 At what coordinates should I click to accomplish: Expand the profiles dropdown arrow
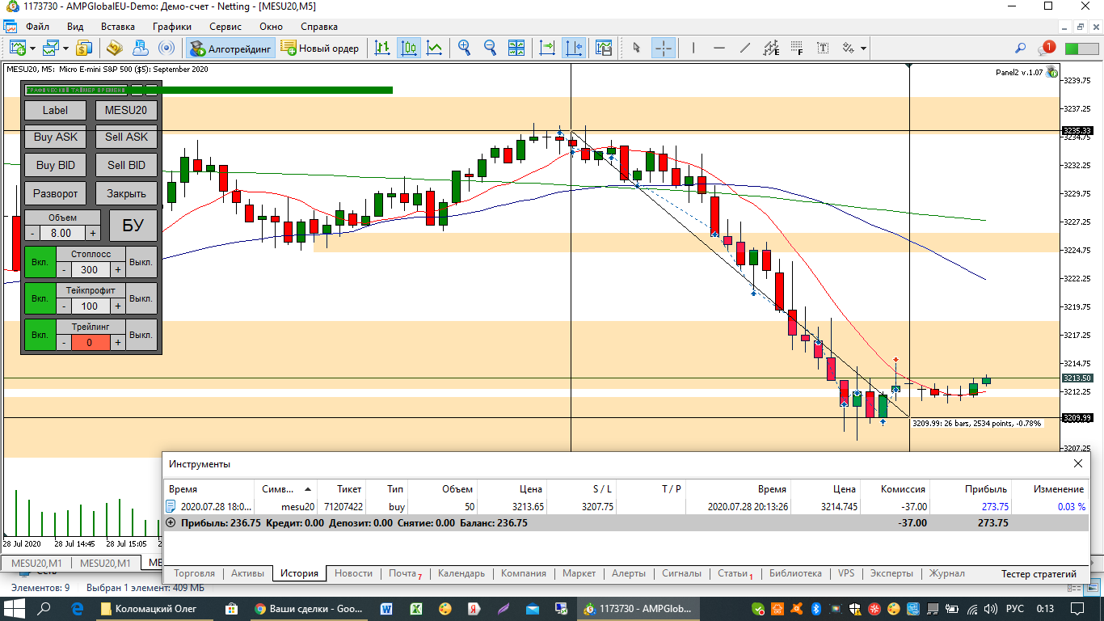(x=66, y=49)
